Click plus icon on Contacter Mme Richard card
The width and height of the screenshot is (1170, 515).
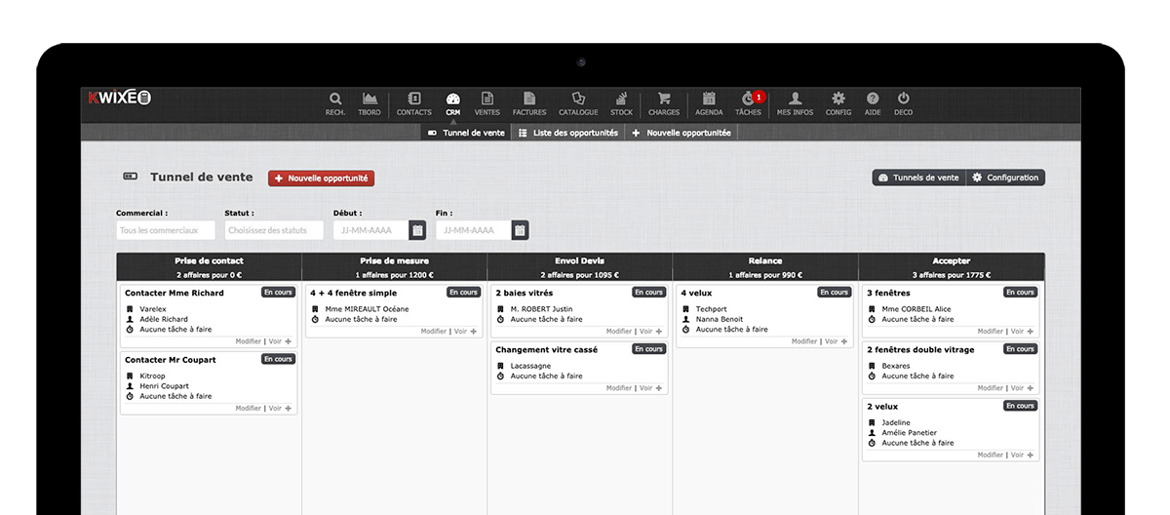289,341
